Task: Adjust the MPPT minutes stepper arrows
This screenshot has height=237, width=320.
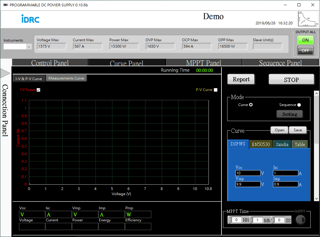Action: click(x=250, y=220)
